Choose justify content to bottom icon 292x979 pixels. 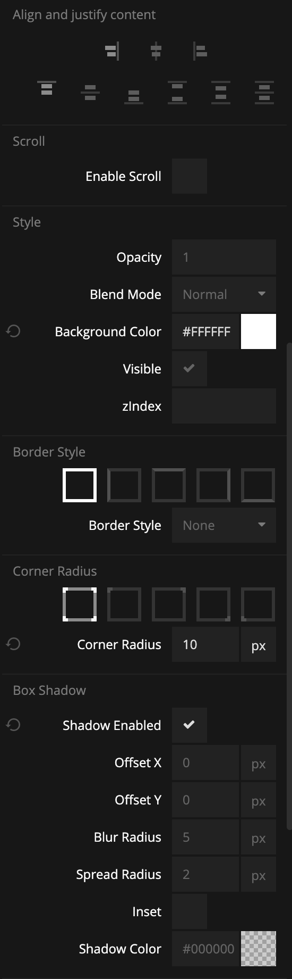[x=134, y=96]
